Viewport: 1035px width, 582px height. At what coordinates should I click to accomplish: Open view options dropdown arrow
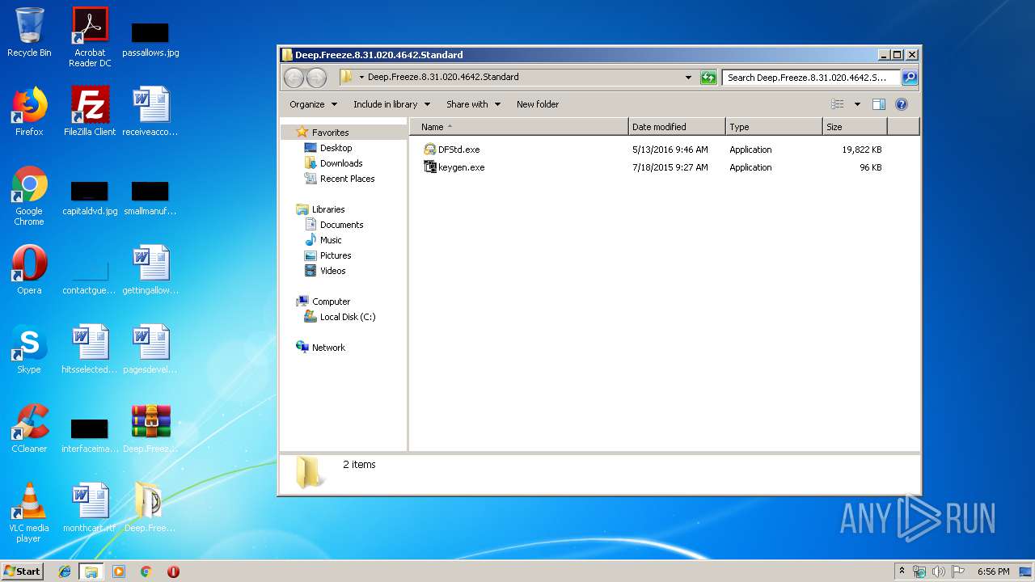857,104
